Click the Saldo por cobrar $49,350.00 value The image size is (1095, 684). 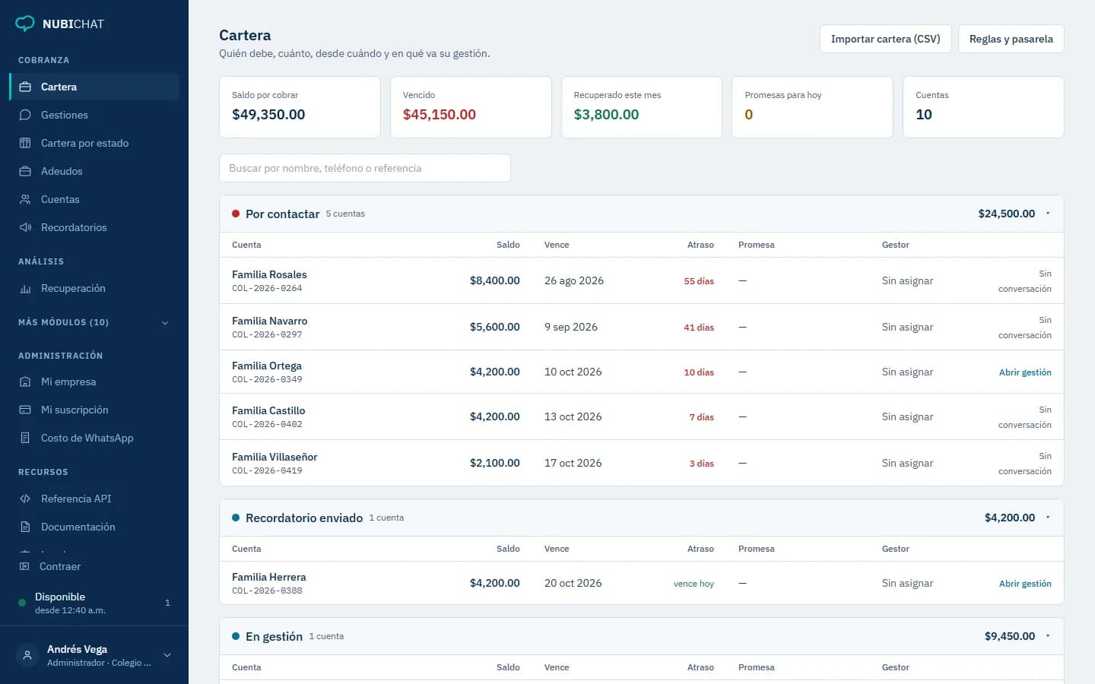click(268, 115)
